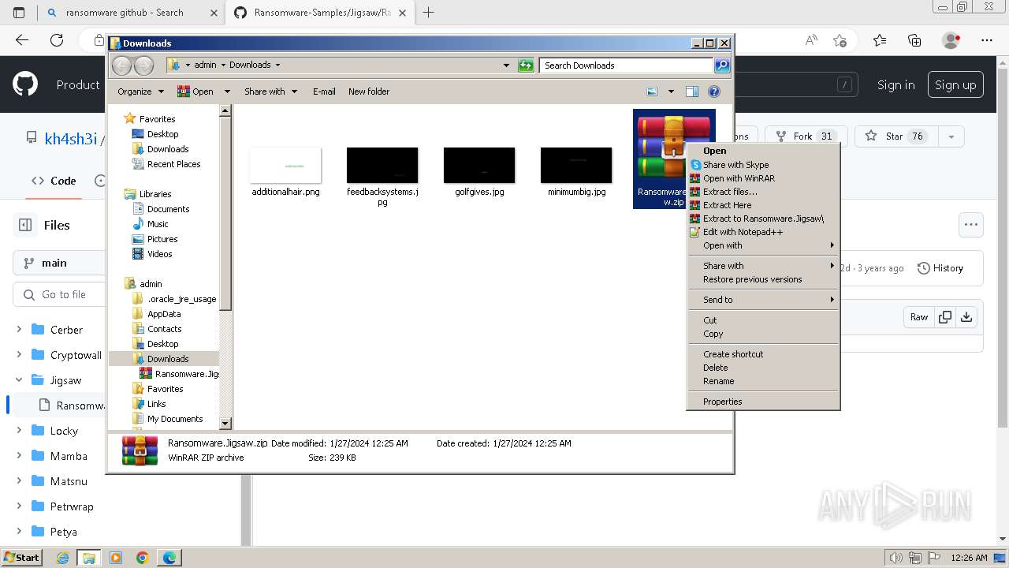
Task: Expand Send to submenu
Action: 763,300
